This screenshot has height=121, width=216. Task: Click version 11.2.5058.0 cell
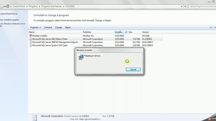[x=147, y=39]
